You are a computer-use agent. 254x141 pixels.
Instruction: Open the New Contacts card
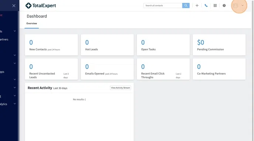[51, 45]
